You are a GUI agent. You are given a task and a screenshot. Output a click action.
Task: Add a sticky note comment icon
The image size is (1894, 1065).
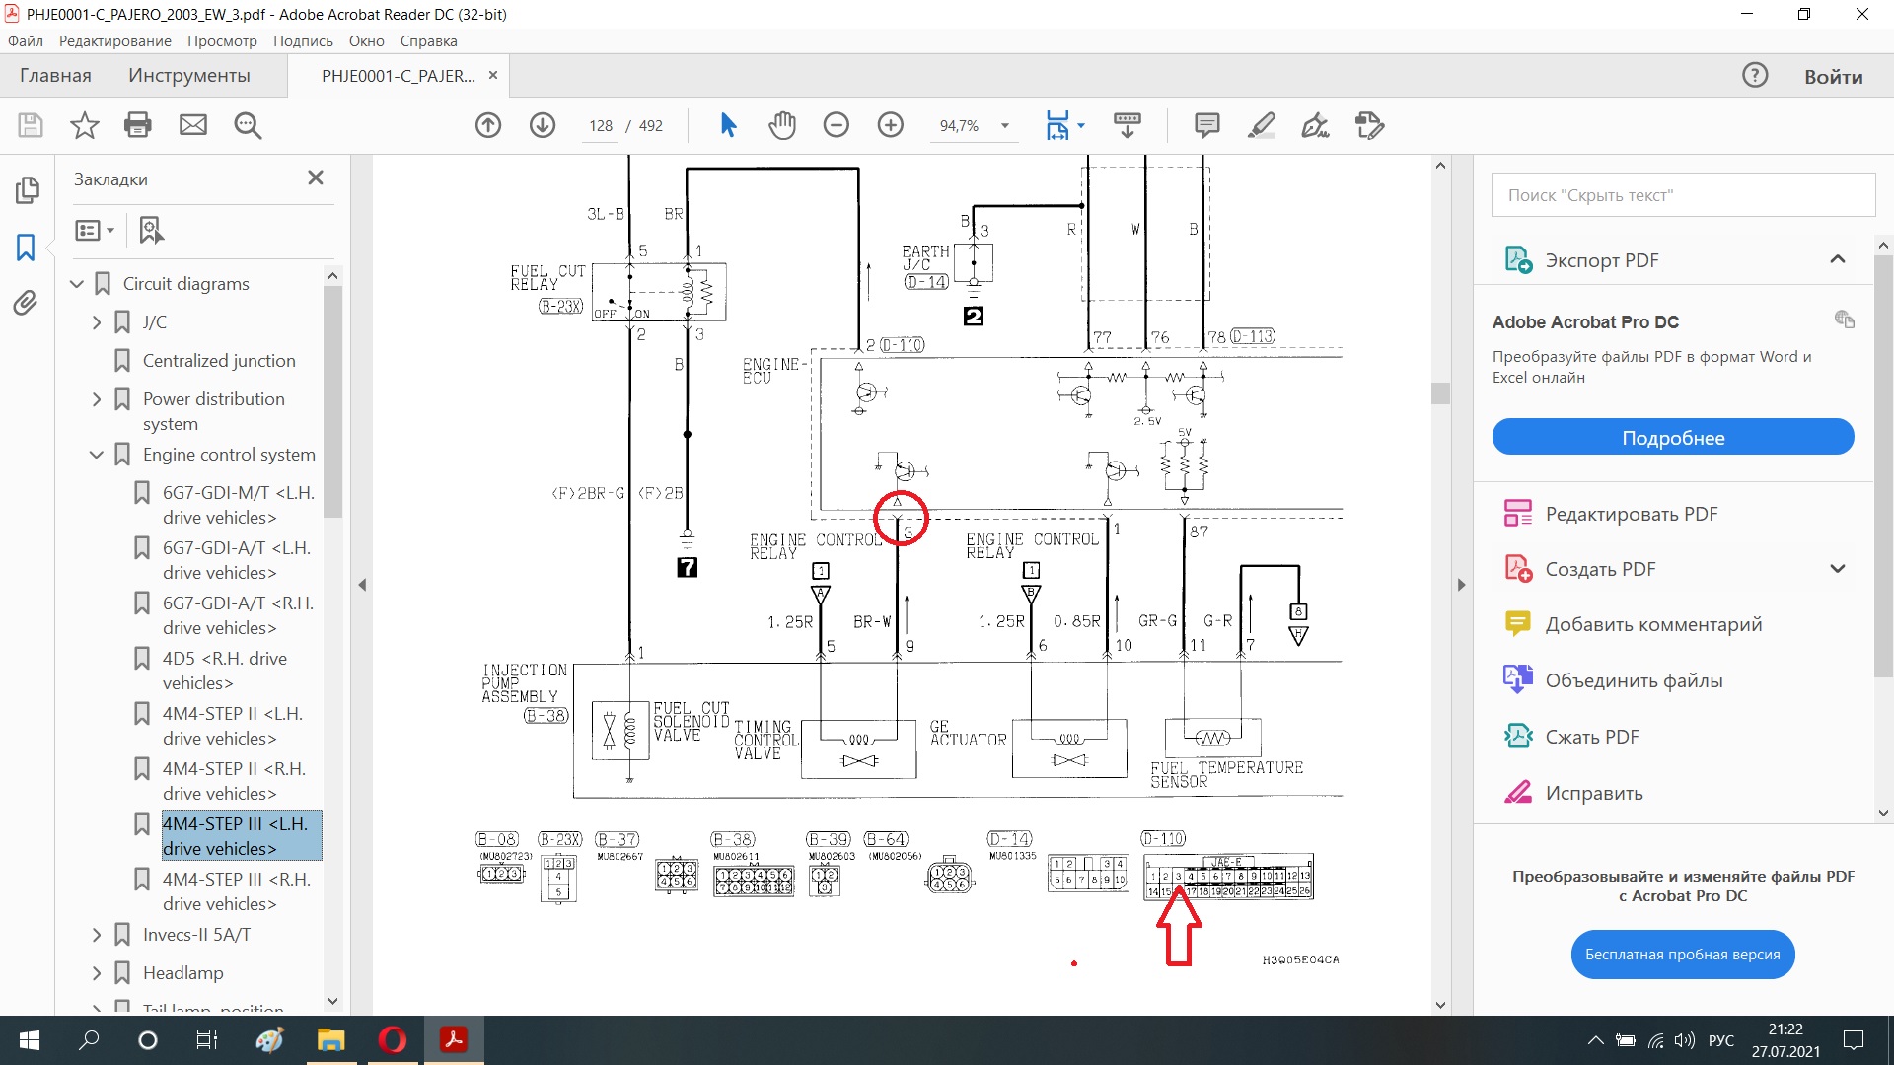click(1206, 125)
